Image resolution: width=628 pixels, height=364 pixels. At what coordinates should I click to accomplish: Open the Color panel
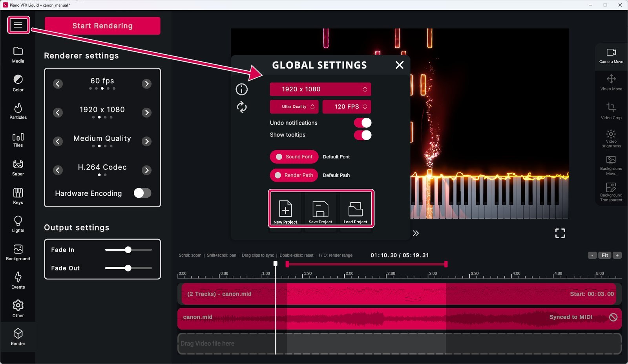(18, 83)
